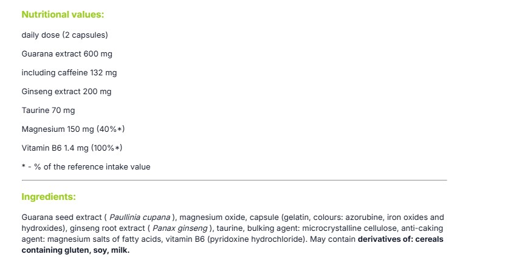Click Vitamin B6 1.4 mg line

pyautogui.click(x=72, y=148)
